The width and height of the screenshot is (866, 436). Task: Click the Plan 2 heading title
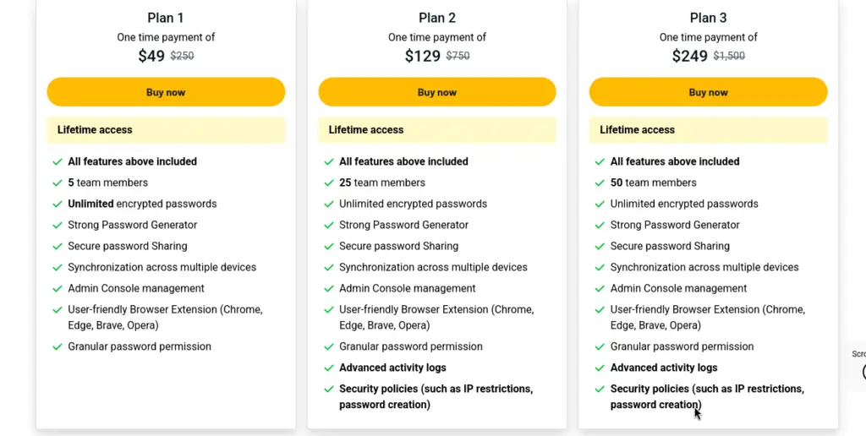click(437, 18)
